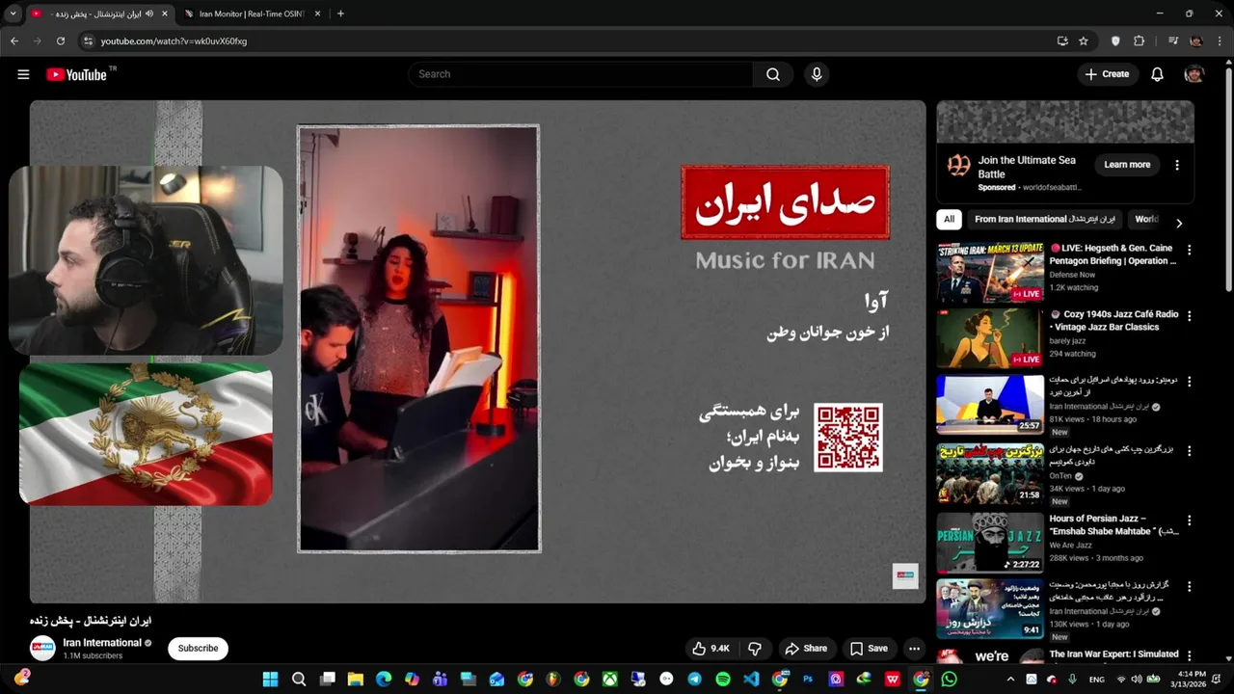Share the video
Image resolution: width=1234 pixels, height=694 pixels.
coord(806,649)
